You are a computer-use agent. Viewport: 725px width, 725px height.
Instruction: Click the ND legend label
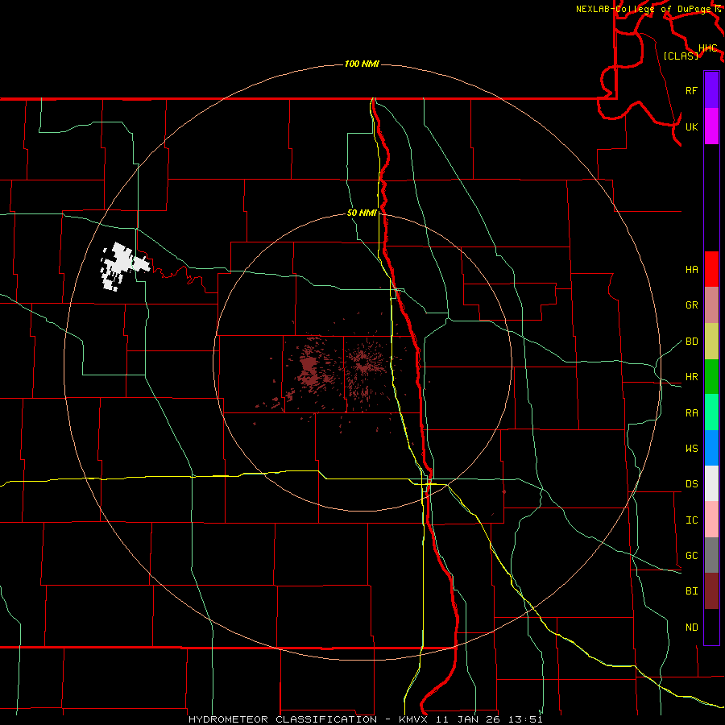(691, 627)
